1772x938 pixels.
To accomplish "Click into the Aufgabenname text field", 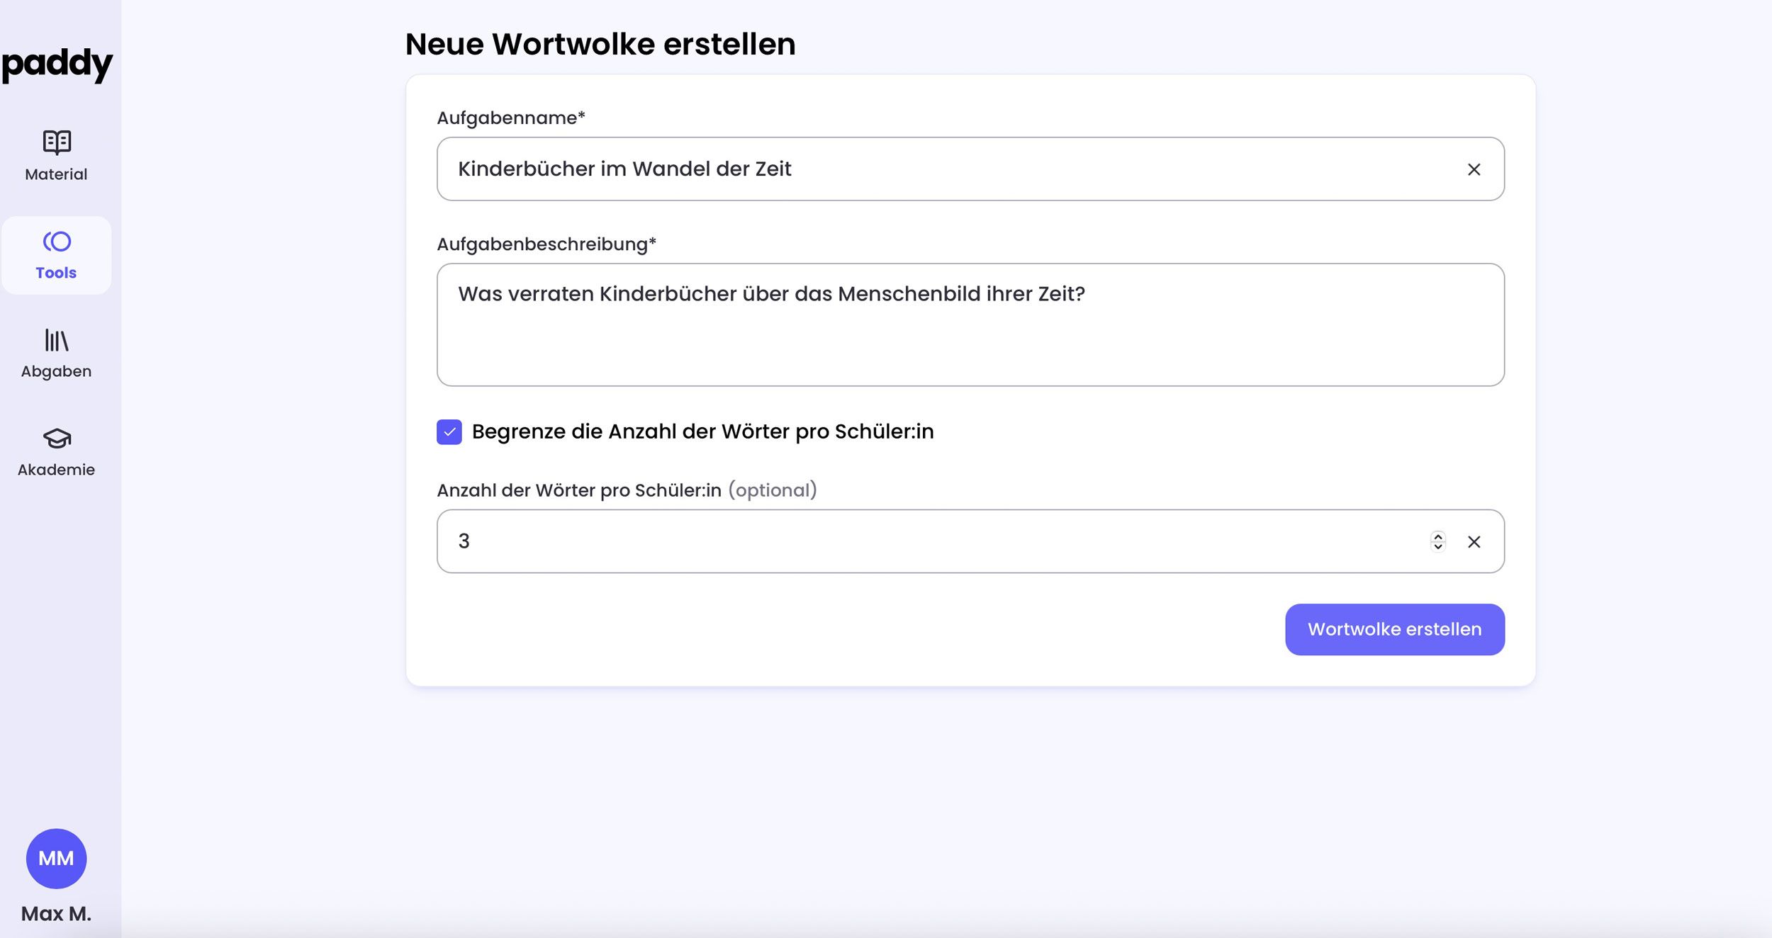I will click(921, 169).
